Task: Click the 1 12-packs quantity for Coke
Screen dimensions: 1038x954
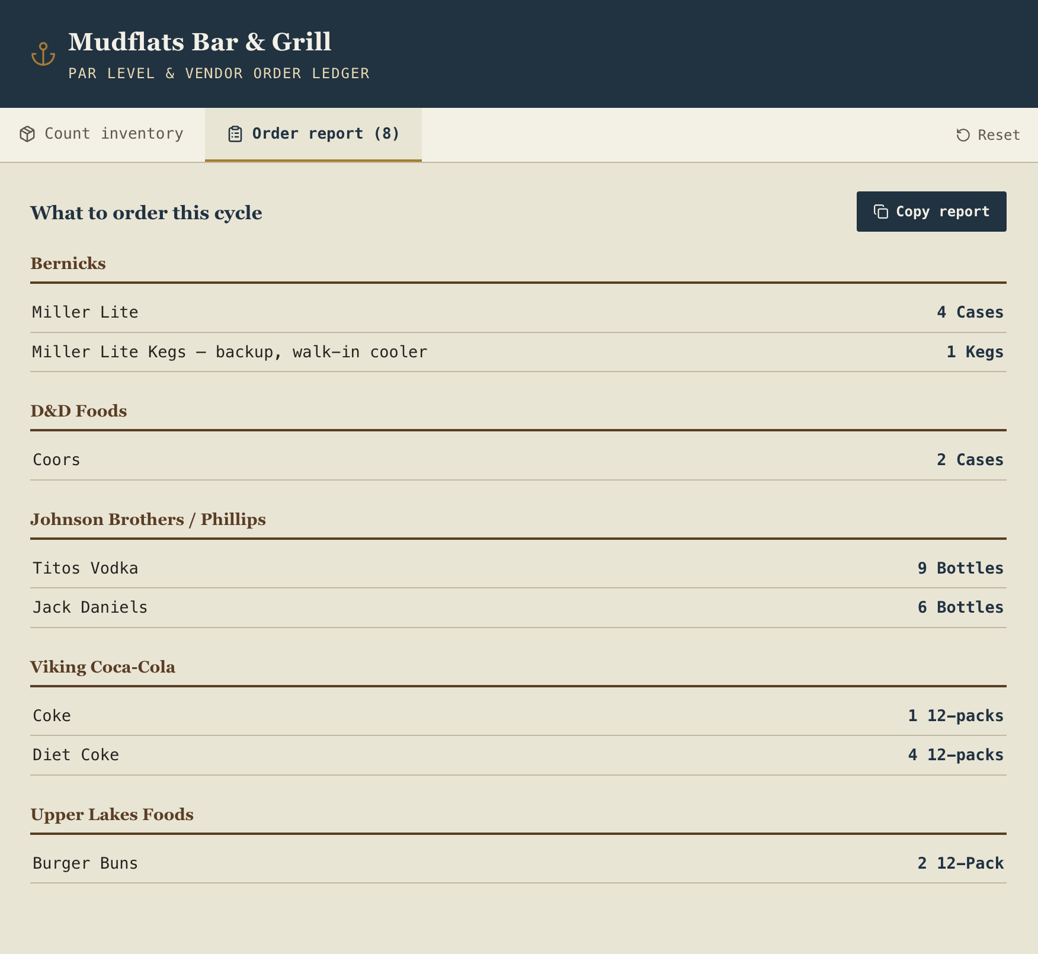Action: tap(956, 716)
